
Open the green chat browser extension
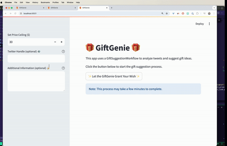pyautogui.click(x=188, y=14)
